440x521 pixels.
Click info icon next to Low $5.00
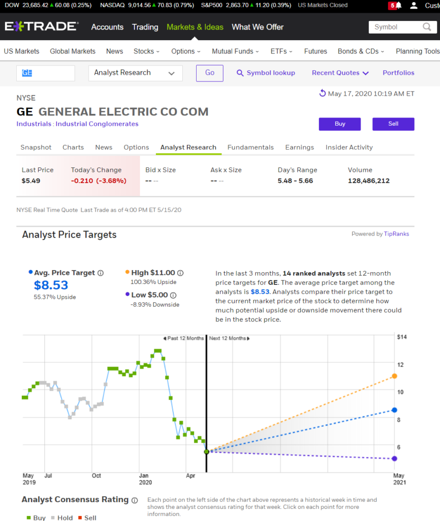coord(173,295)
